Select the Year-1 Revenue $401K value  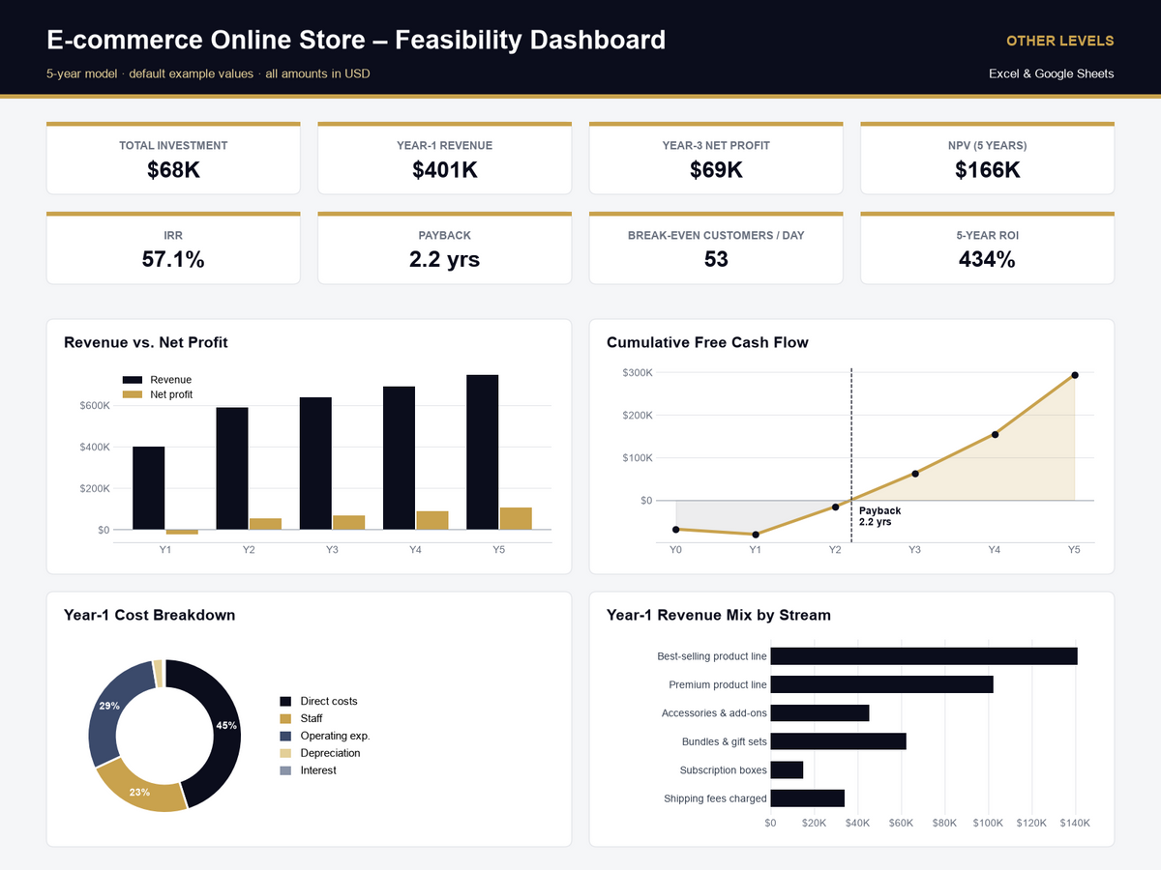(445, 170)
